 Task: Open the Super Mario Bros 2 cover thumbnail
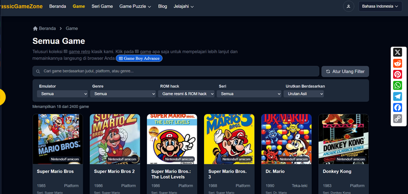pos(115,139)
